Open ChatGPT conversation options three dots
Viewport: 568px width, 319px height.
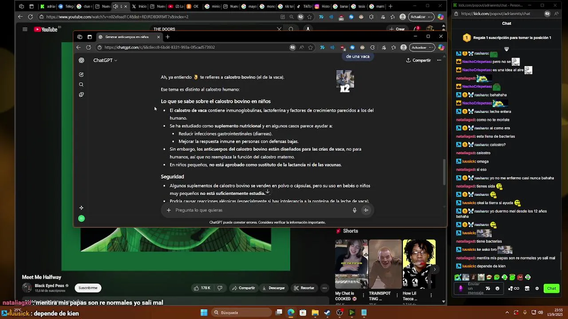[x=439, y=60]
